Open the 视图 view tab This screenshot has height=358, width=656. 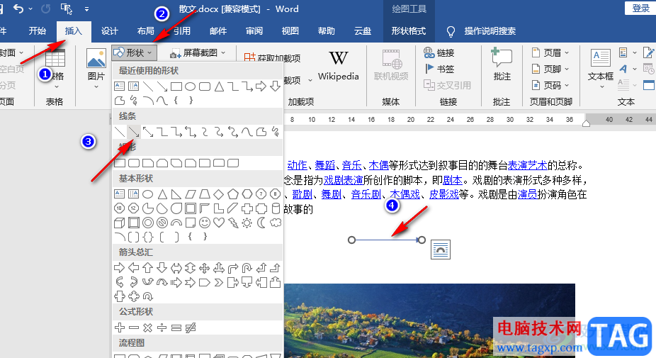tap(290, 31)
